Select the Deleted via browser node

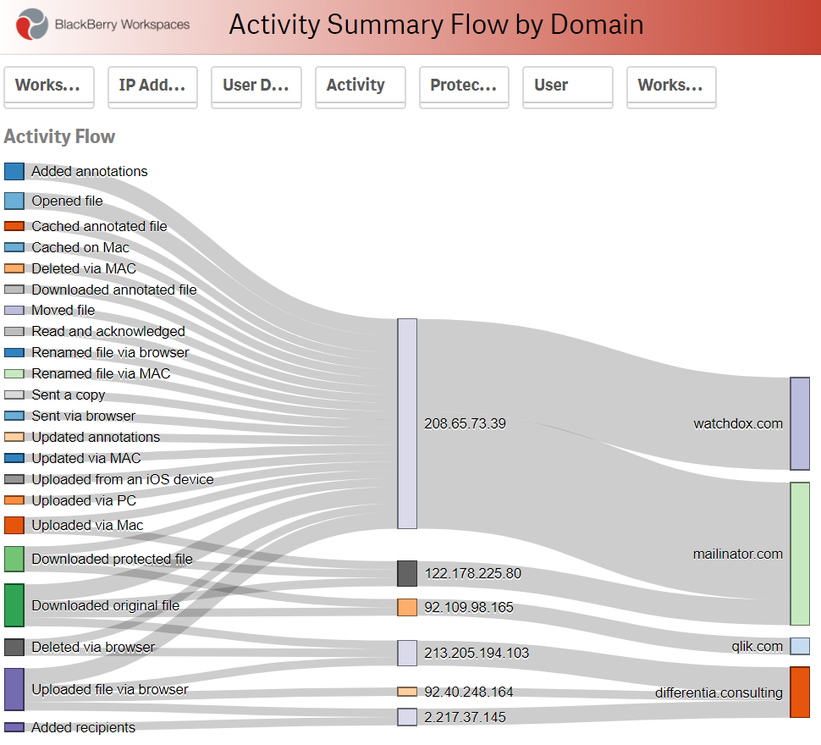click(x=14, y=647)
